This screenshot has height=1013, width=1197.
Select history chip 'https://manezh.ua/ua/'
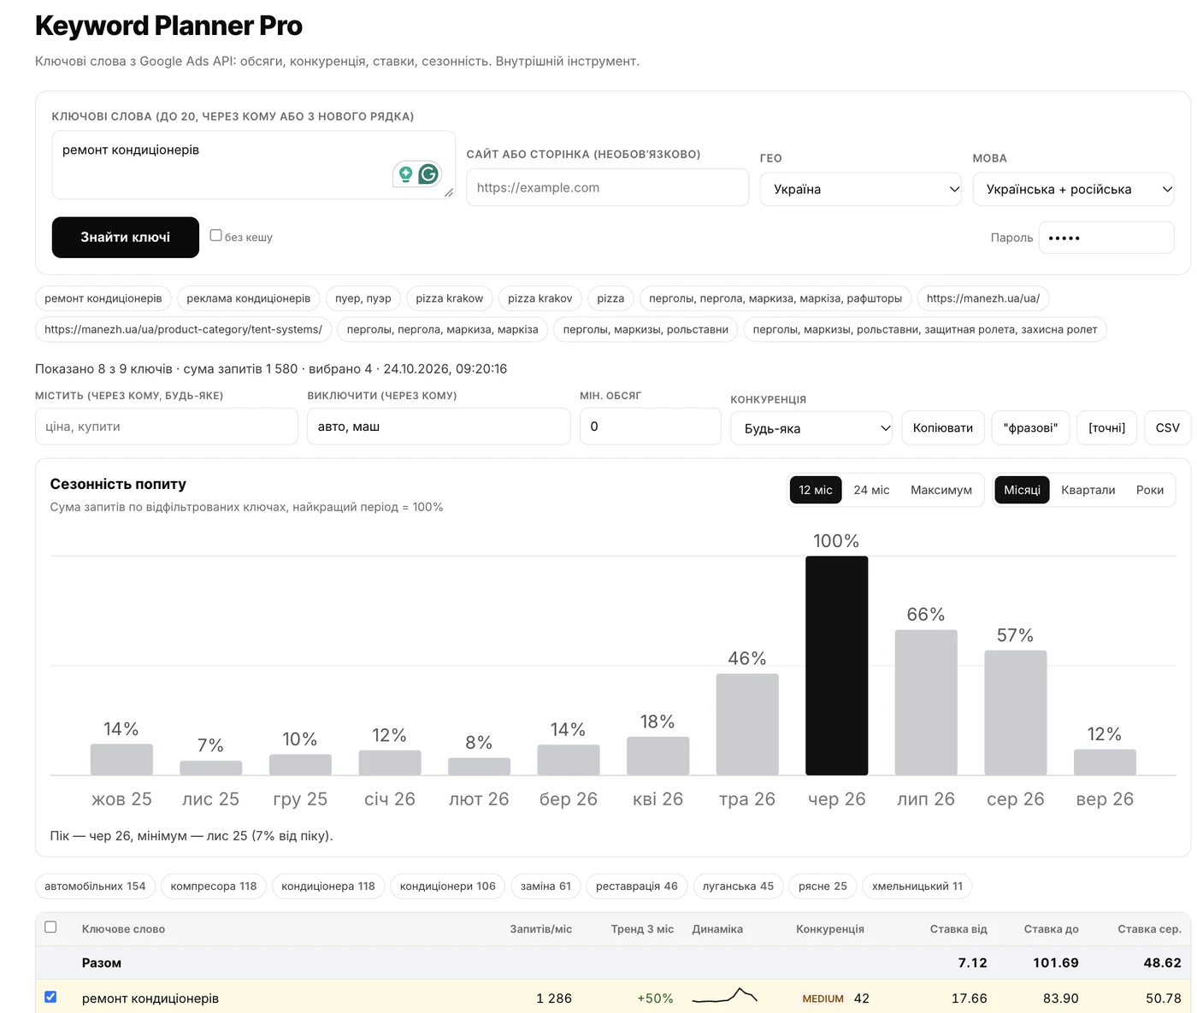click(983, 298)
